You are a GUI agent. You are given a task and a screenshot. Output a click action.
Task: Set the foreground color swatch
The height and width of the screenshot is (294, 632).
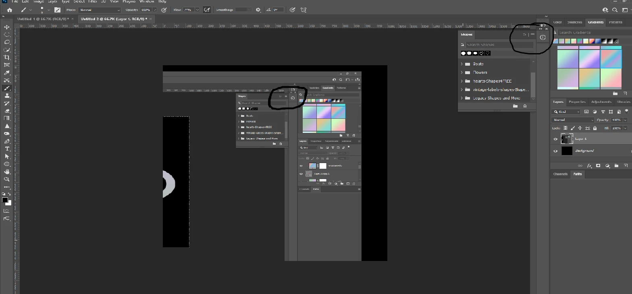[5, 200]
